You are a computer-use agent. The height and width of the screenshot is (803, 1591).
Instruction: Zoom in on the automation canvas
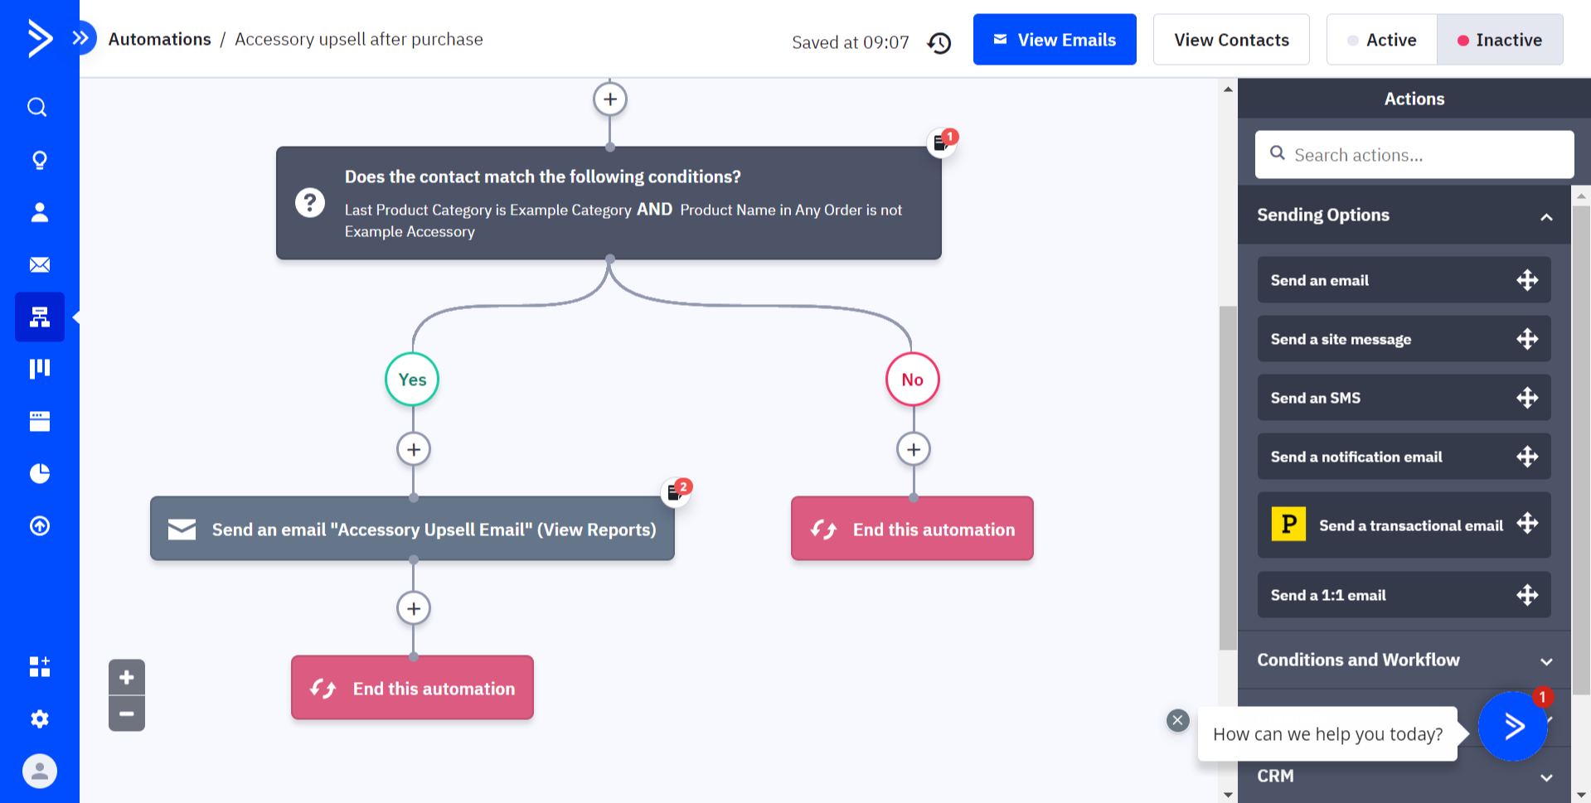pos(126,677)
